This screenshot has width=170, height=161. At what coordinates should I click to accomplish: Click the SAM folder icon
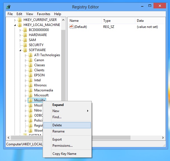(25, 40)
